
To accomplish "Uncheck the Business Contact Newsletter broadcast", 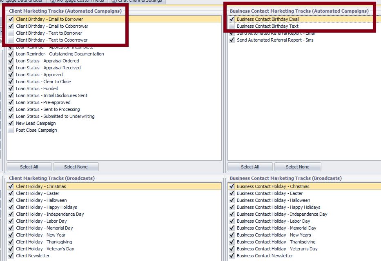I will tap(232, 256).
